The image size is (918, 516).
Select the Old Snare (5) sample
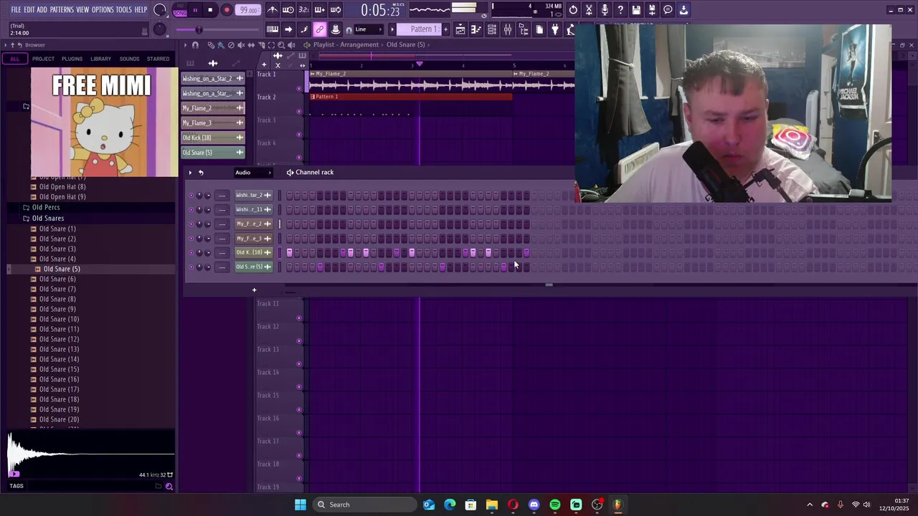pyautogui.click(x=62, y=269)
